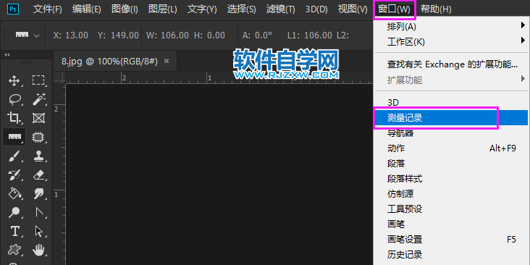
Task: Collapse the toolbox with double-arrow icon
Action: 7,55
